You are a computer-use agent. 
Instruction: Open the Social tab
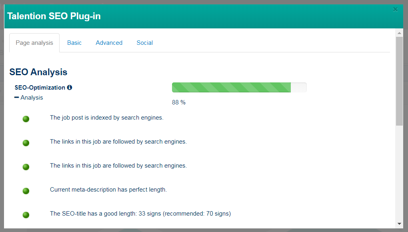click(x=145, y=43)
